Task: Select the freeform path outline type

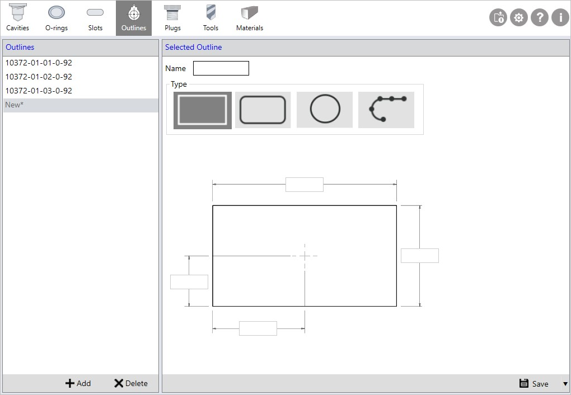Action: click(386, 110)
